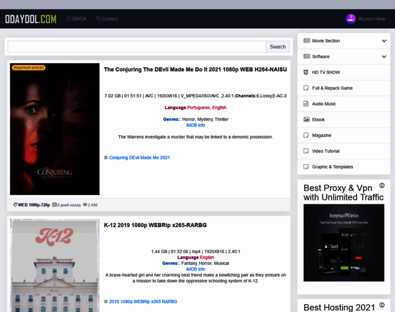Click the Video Tutorial icon

click(x=306, y=151)
